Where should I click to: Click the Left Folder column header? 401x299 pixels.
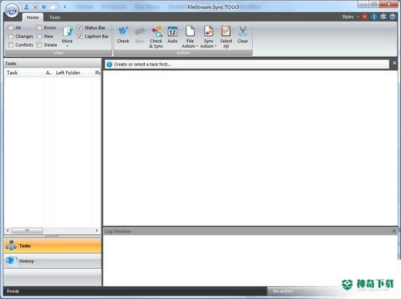(74, 73)
